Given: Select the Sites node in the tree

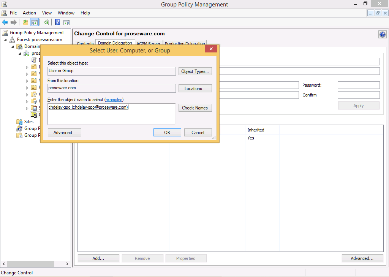Looking at the screenshot, I should pyautogui.click(x=28, y=122).
